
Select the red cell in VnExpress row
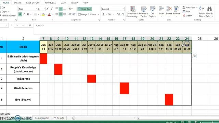(x=92, y=79)
